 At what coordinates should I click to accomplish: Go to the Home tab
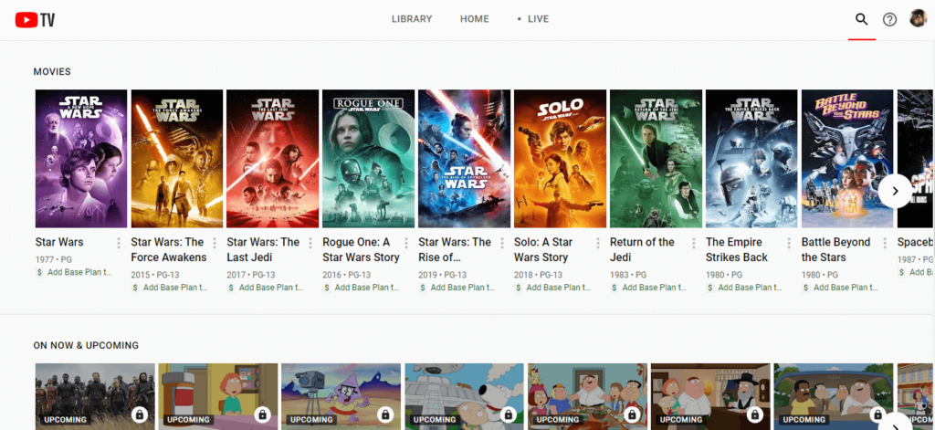(475, 19)
